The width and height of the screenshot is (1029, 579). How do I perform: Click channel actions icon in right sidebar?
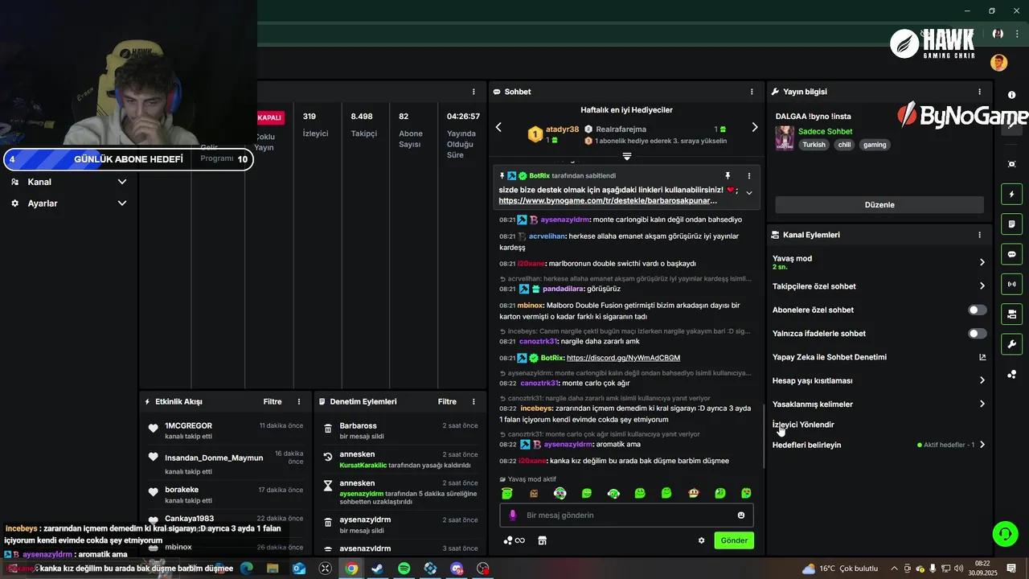pyautogui.click(x=1011, y=314)
